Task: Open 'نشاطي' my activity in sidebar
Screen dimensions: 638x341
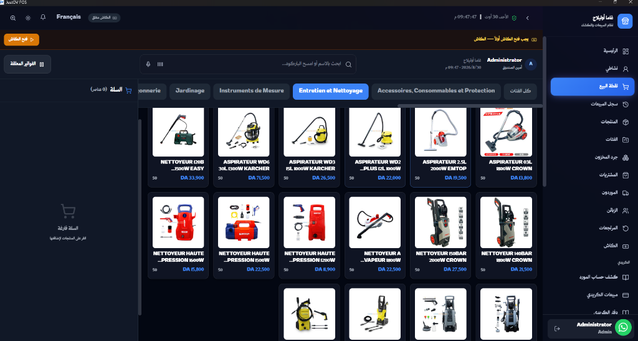Action: 593,69
